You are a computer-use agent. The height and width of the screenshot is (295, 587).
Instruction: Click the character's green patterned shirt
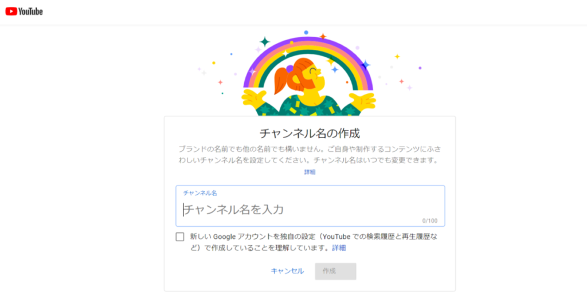310,106
